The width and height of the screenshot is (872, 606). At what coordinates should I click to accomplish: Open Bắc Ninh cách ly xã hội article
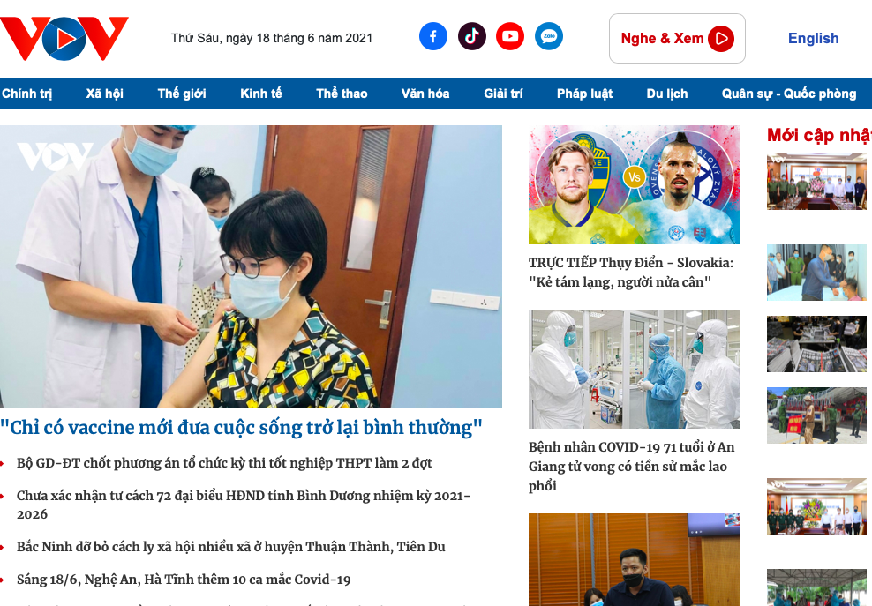pos(230,547)
